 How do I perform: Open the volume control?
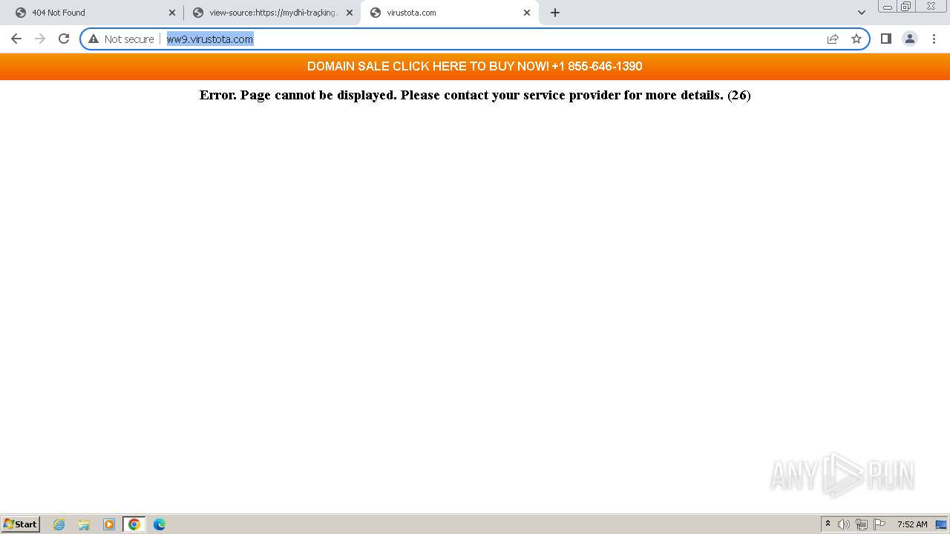(844, 524)
